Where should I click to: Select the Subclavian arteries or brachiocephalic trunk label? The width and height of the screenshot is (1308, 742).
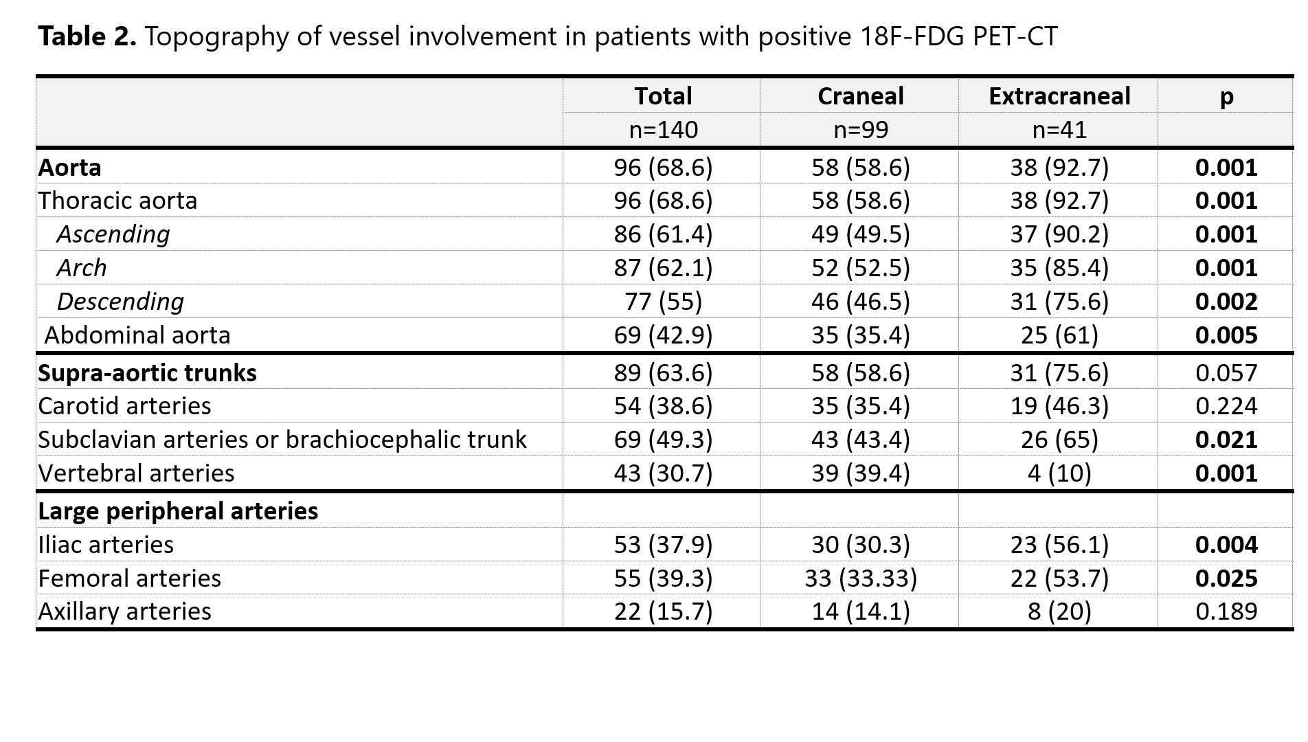282,440
